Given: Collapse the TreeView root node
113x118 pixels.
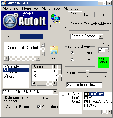Looking at the screenshot, I should tap(63, 94).
